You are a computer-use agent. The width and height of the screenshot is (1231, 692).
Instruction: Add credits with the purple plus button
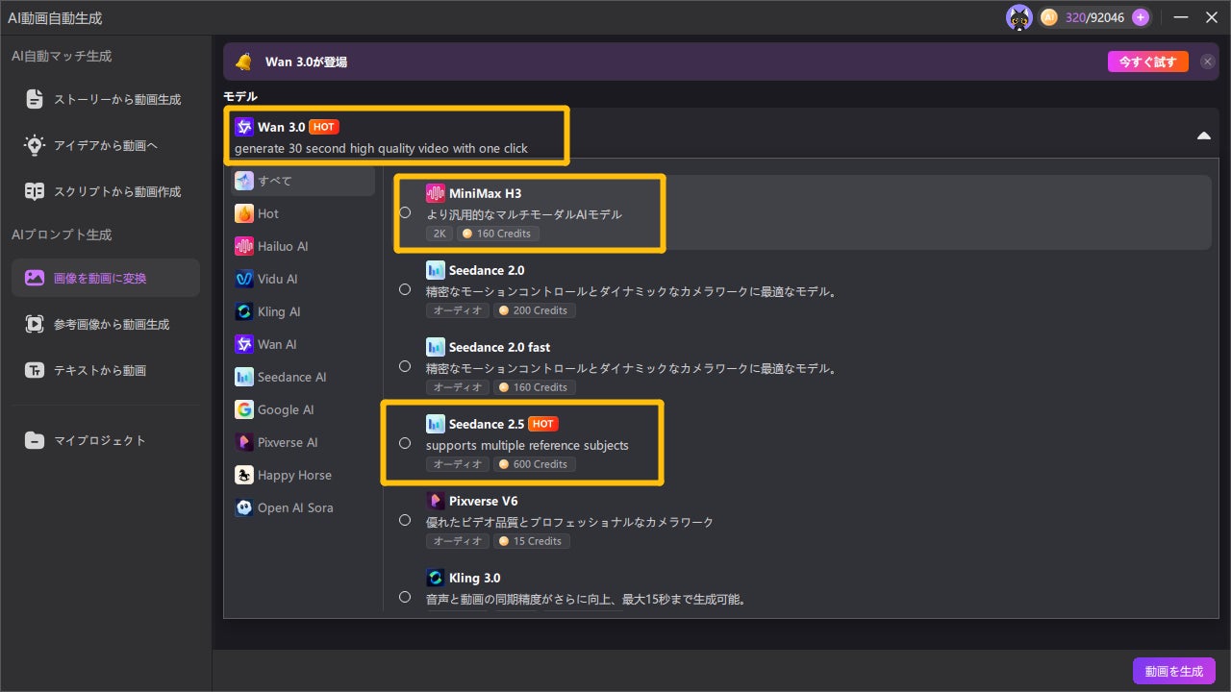click(x=1141, y=17)
